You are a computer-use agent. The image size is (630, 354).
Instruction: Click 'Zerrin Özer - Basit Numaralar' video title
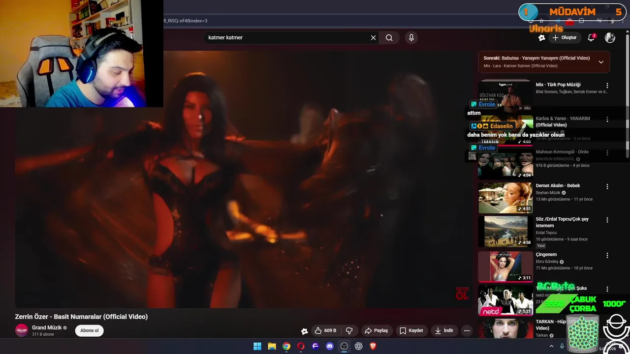(x=81, y=317)
